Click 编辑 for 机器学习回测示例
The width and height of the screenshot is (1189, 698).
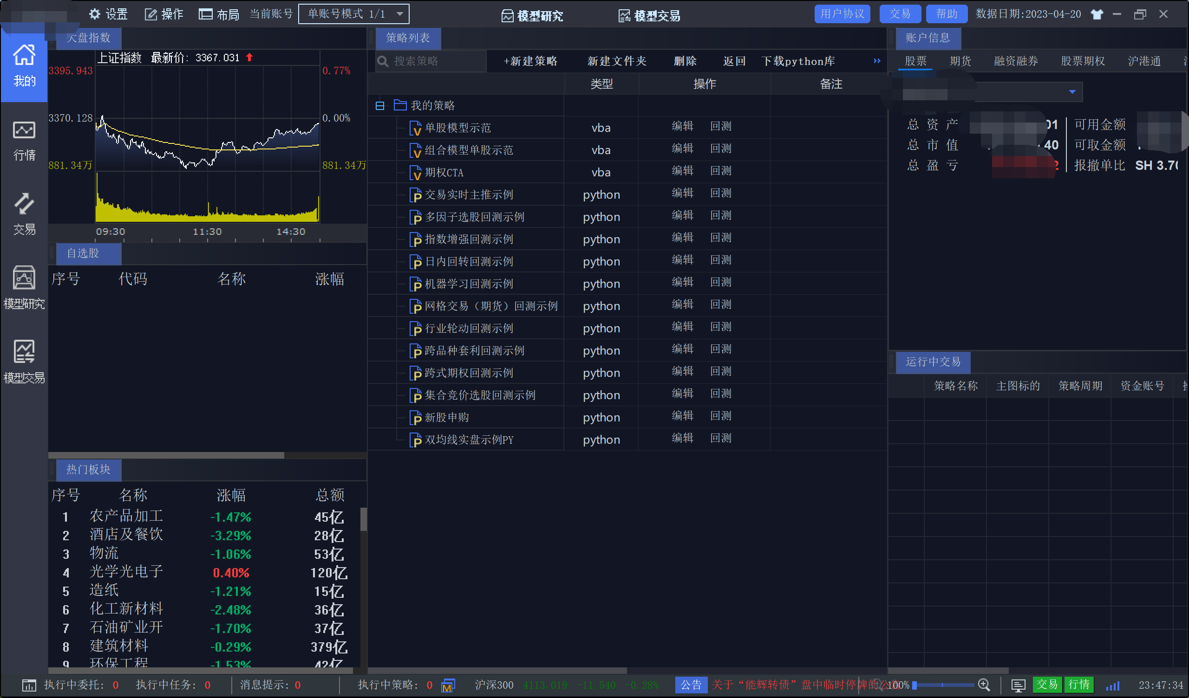click(x=682, y=282)
